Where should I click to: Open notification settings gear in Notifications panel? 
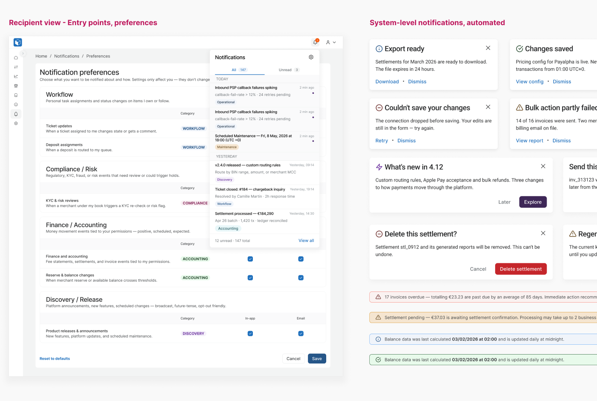(311, 57)
